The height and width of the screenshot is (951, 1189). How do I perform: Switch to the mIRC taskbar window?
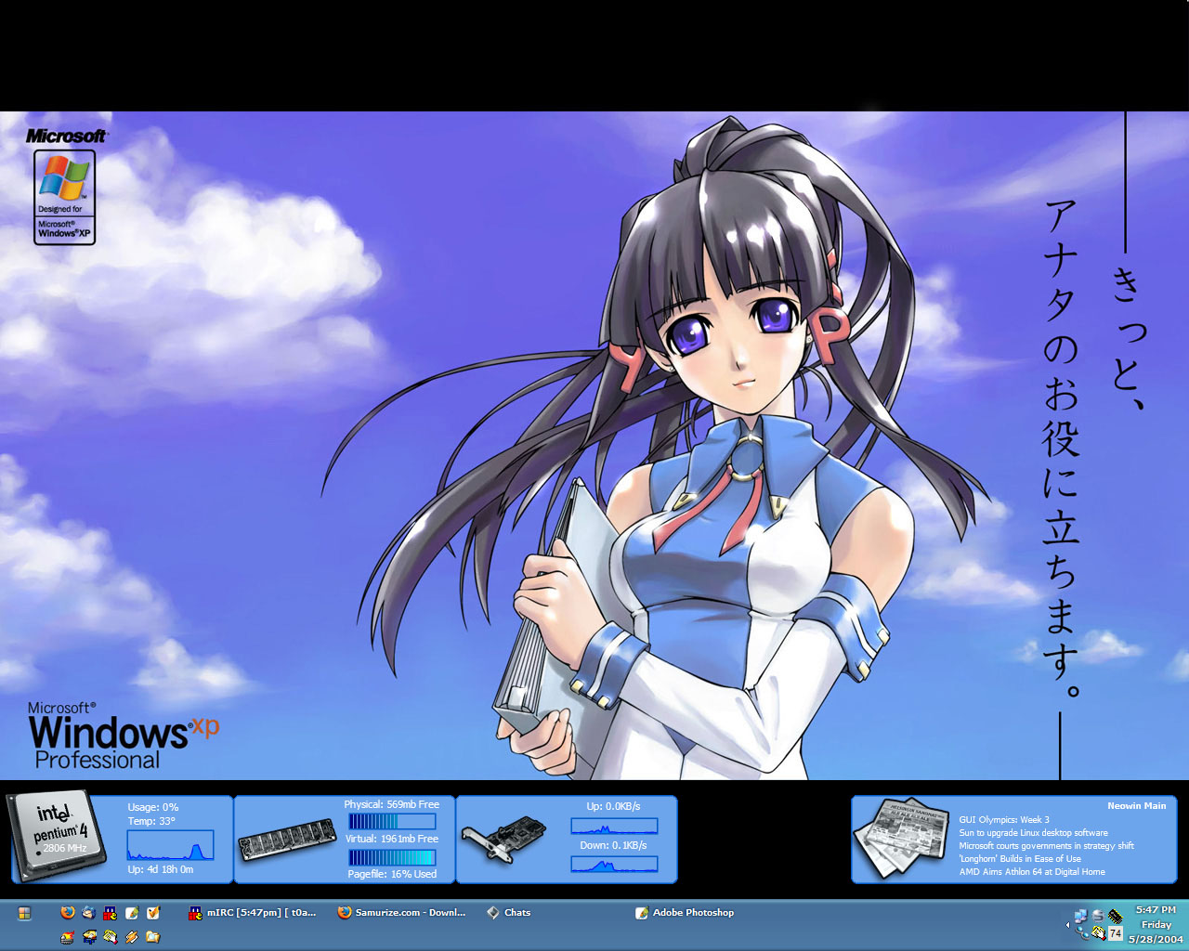tap(253, 913)
